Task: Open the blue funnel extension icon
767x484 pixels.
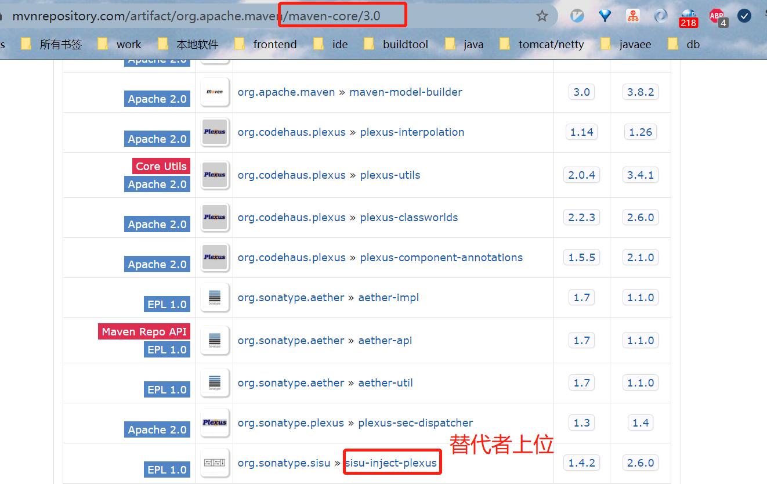Action: click(x=605, y=16)
